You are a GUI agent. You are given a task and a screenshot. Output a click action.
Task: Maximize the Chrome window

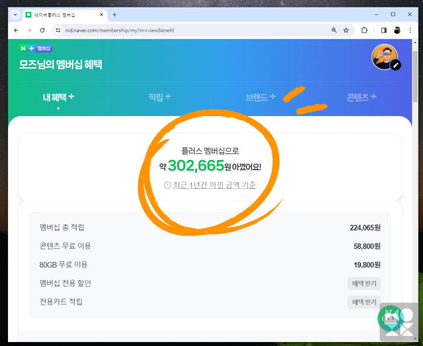point(393,14)
